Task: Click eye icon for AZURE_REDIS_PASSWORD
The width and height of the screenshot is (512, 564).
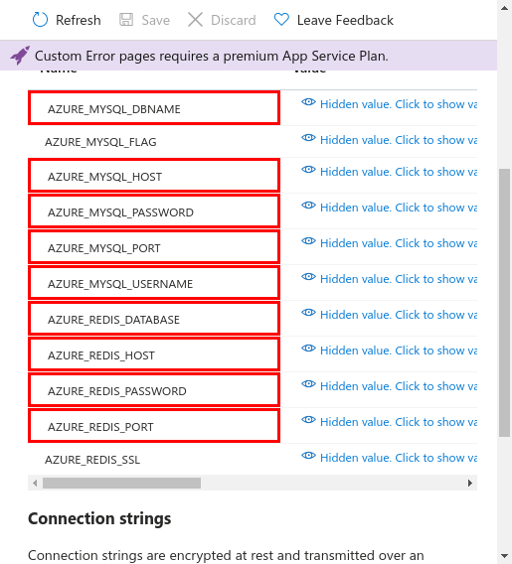Action: tap(308, 384)
